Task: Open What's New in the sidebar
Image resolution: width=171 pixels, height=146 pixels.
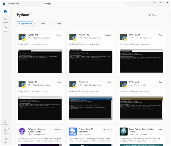Action: [x=5, y=123]
